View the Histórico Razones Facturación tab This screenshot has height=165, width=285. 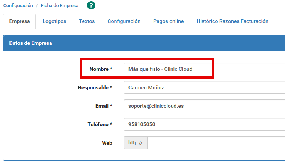[x=232, y=21]
